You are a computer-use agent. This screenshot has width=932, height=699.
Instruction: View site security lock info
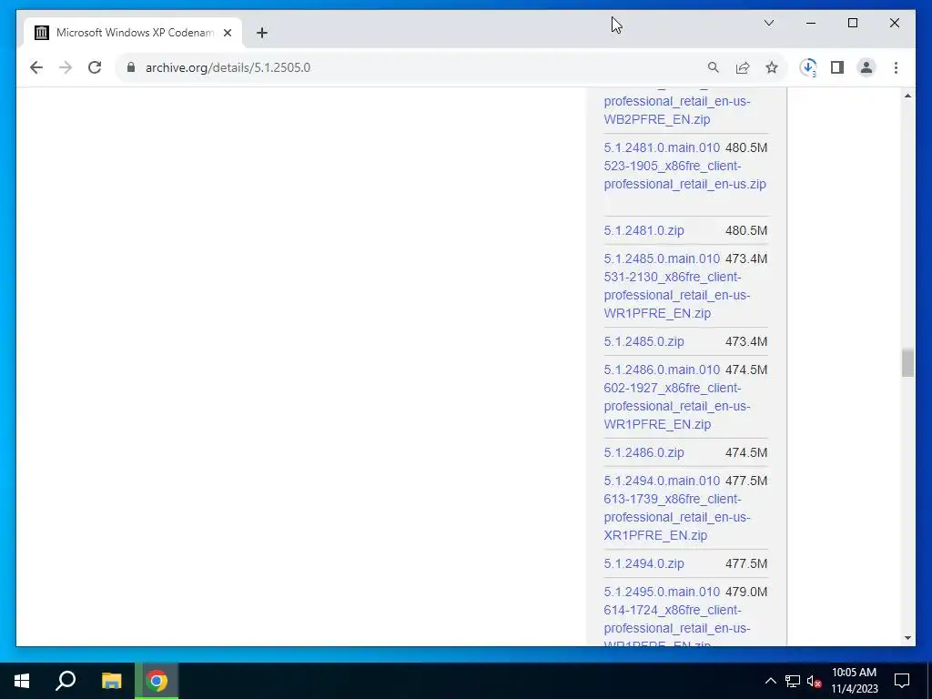pos(131,67)
